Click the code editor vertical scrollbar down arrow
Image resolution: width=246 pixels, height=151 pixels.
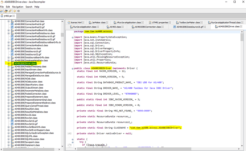point(242,146)
